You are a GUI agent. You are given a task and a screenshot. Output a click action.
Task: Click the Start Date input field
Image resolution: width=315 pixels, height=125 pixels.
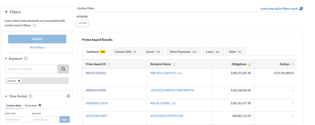click(x=18, y=120)
